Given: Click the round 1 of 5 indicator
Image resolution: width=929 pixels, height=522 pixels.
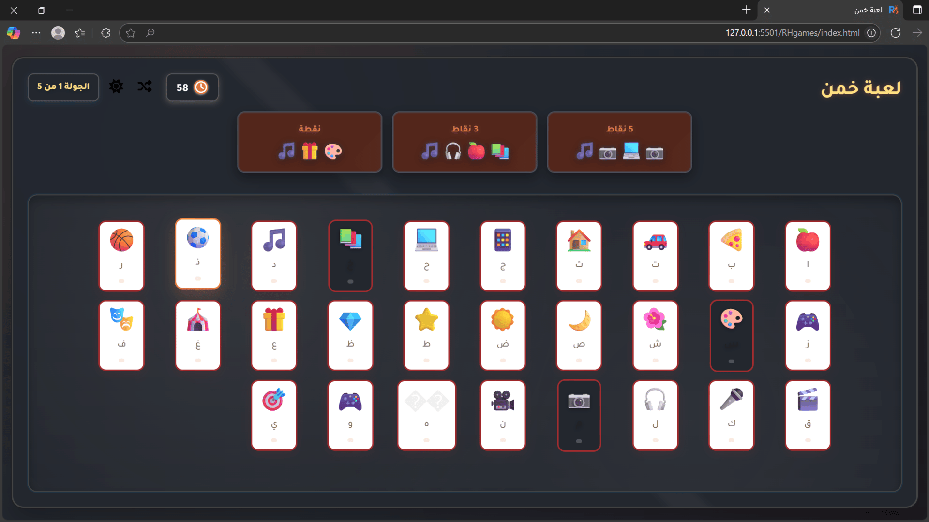Looking at the screenshot, I should tap(63, 87).
